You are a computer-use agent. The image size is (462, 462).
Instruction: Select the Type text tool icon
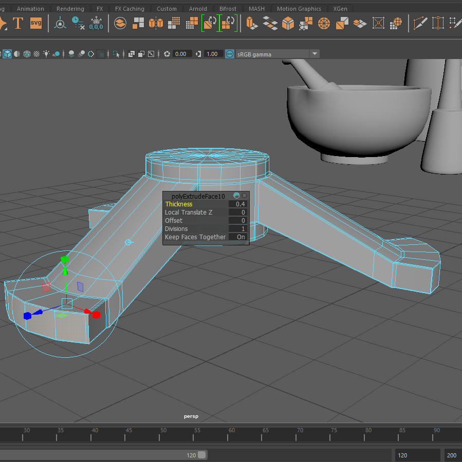(18, 23)
